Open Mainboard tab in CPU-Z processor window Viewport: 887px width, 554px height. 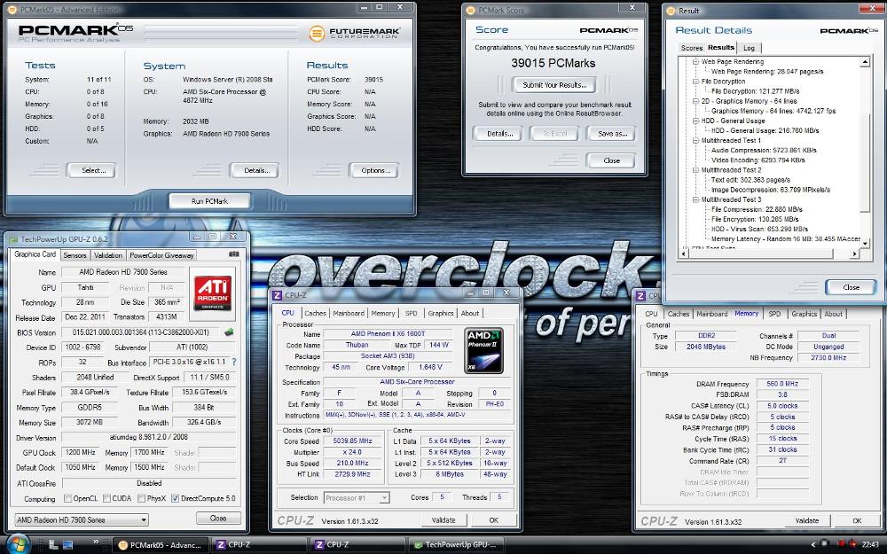click(x=349, y=313)
